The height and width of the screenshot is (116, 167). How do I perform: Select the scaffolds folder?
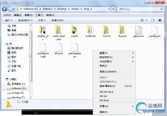(x=91, y=31)
